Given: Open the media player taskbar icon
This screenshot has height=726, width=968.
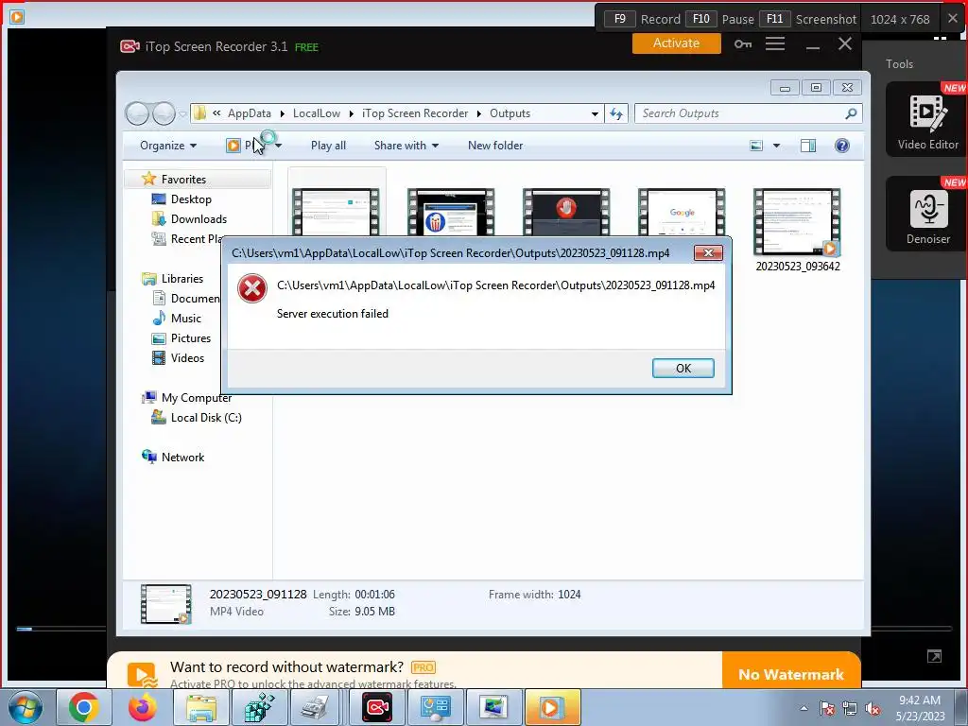Looking at the screenshot, I should click(552, 707).
